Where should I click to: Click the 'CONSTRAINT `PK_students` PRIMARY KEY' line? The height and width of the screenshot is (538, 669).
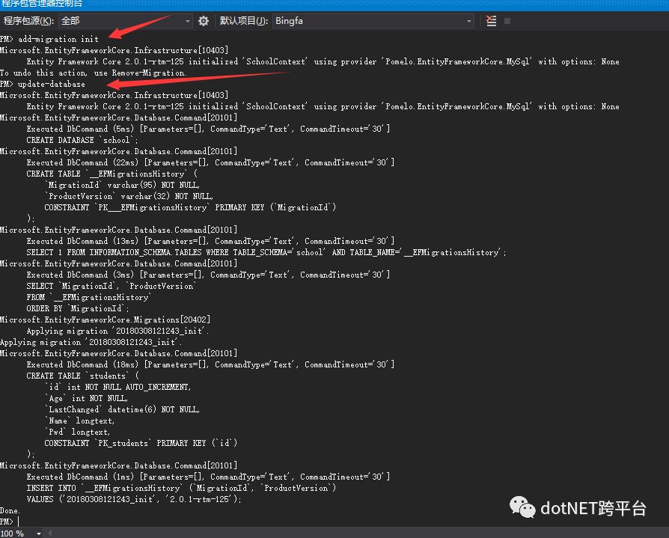[x=141, y=443]
